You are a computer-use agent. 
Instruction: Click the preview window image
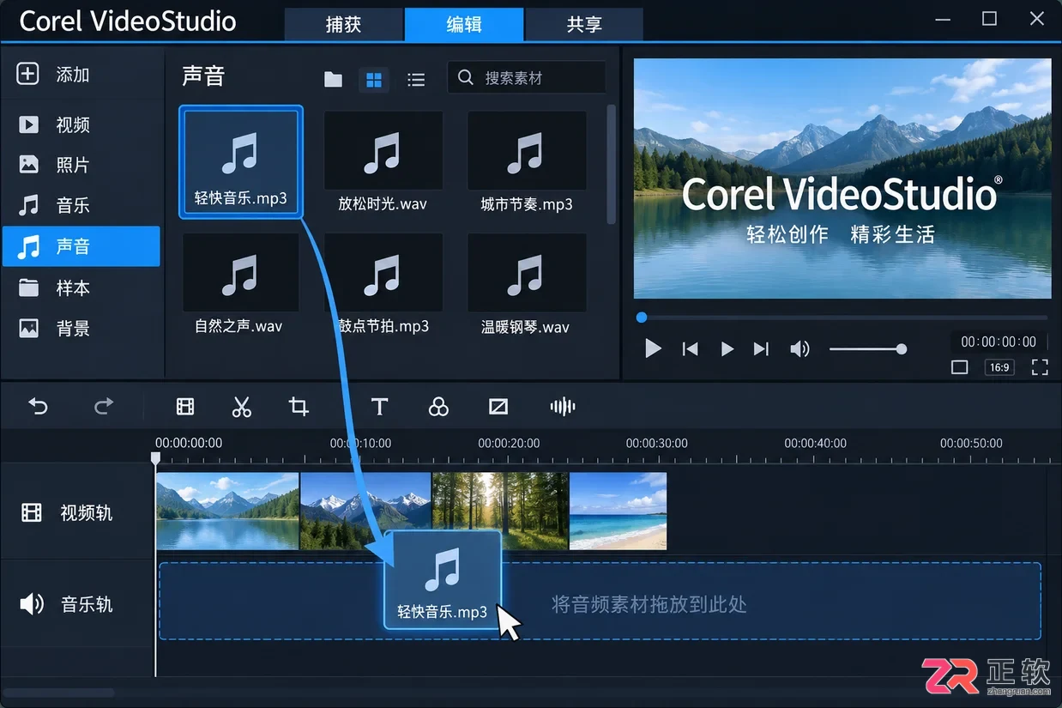(x=842, y=179)
